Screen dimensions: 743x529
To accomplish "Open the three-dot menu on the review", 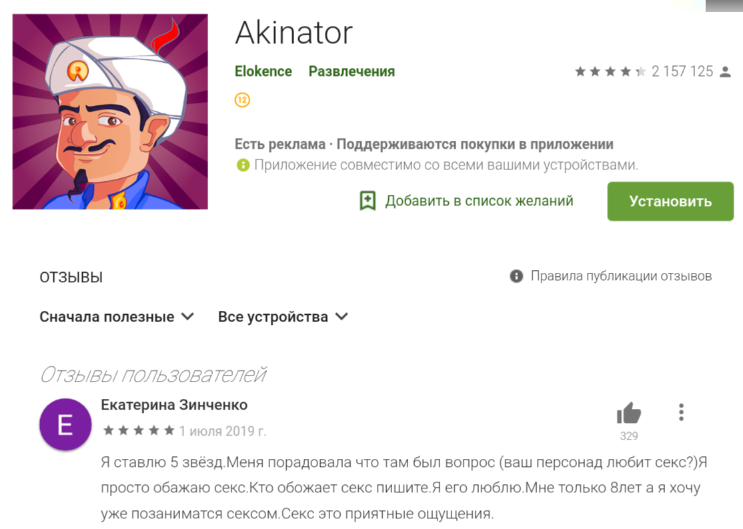I will pyautogui.click(x=682, y=412).
